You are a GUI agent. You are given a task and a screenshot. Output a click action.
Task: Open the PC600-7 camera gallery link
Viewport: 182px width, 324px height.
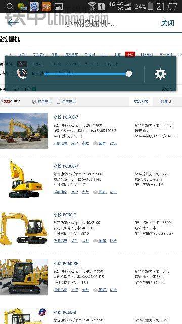(100, 143)
